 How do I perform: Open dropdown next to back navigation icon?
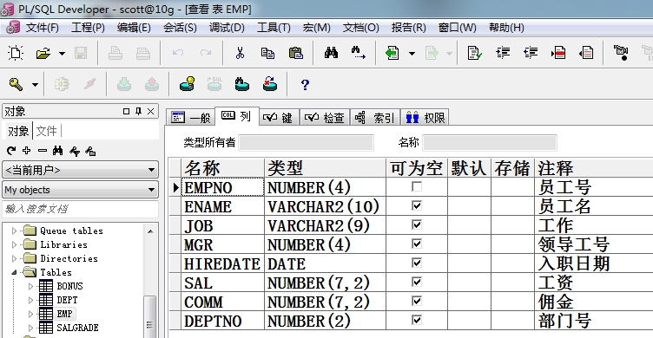click(x=412, y=53)
